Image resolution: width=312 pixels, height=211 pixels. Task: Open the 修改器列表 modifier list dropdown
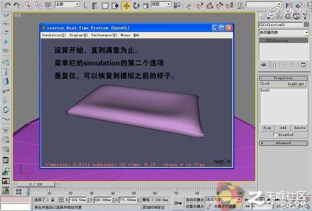(284, 33)
